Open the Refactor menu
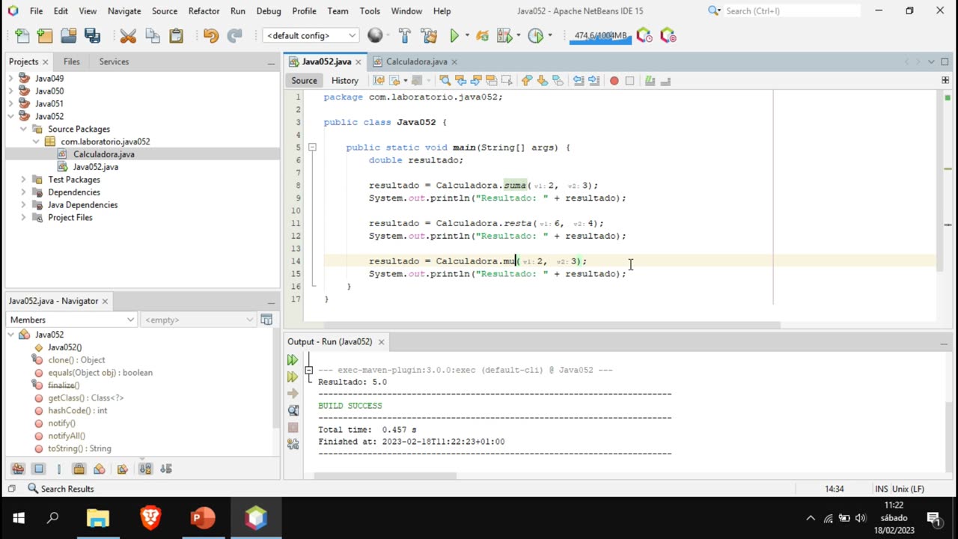 tap(204, 10)
